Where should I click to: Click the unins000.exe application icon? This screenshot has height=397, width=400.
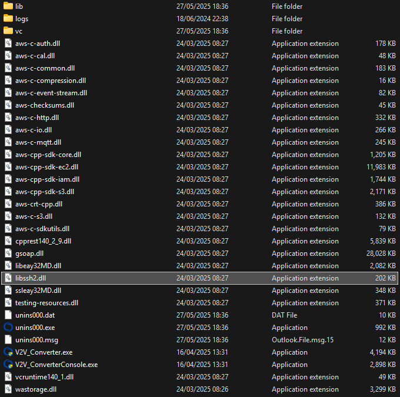pos(8,328)
